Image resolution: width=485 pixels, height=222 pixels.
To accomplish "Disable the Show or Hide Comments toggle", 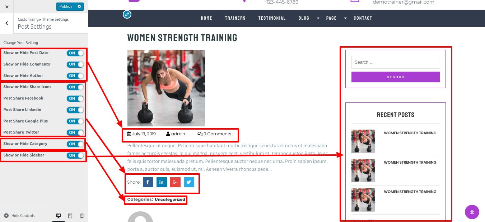I will pos(75,64).
